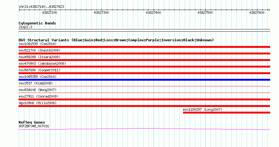Open the nsv1065359 (Coe2014) label
This screenshot has height=147, width=279.
point(38,77)
